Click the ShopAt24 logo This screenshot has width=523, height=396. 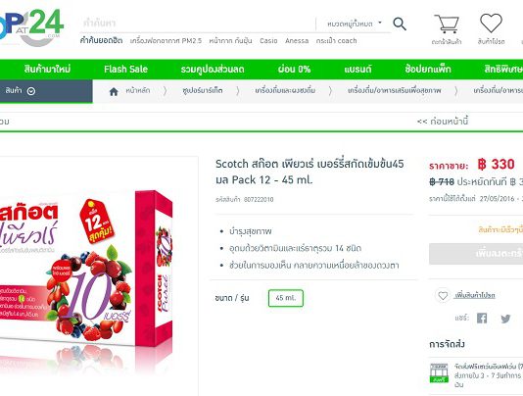pos(31,26)
